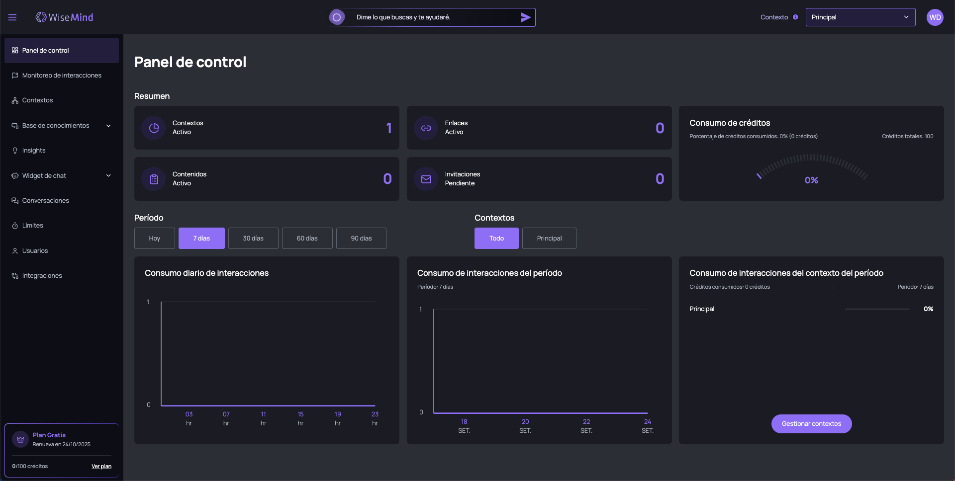This screenshot has height=481, width=955.
Task: Go to Monitoreo de interacciones
Action: coord(62,76)
